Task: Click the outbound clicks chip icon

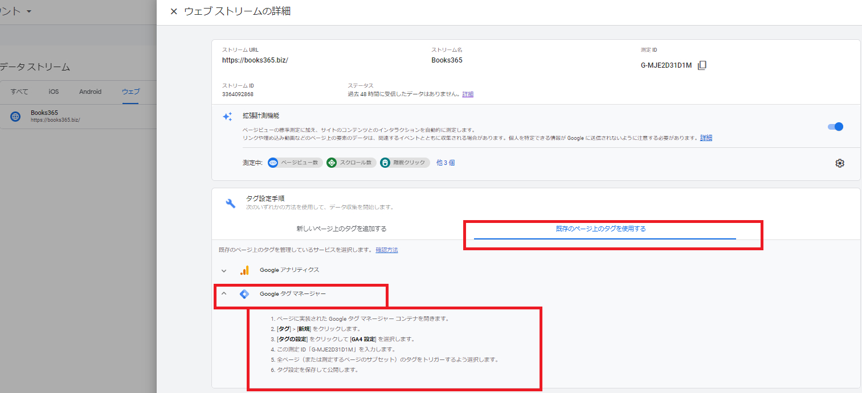Action: click(385, 163)
